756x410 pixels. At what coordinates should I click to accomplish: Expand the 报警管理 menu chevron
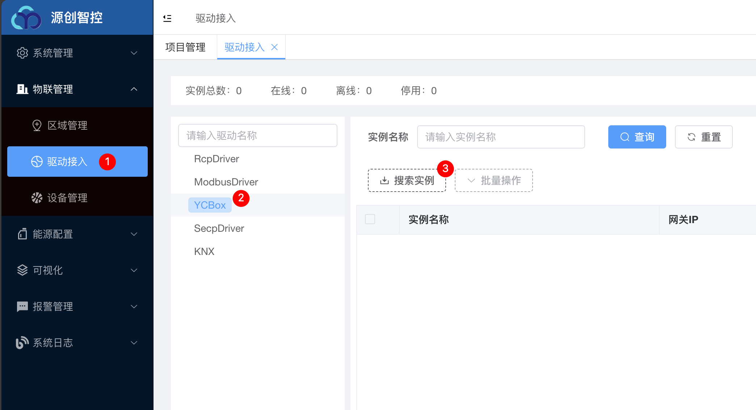coord(134,306)
